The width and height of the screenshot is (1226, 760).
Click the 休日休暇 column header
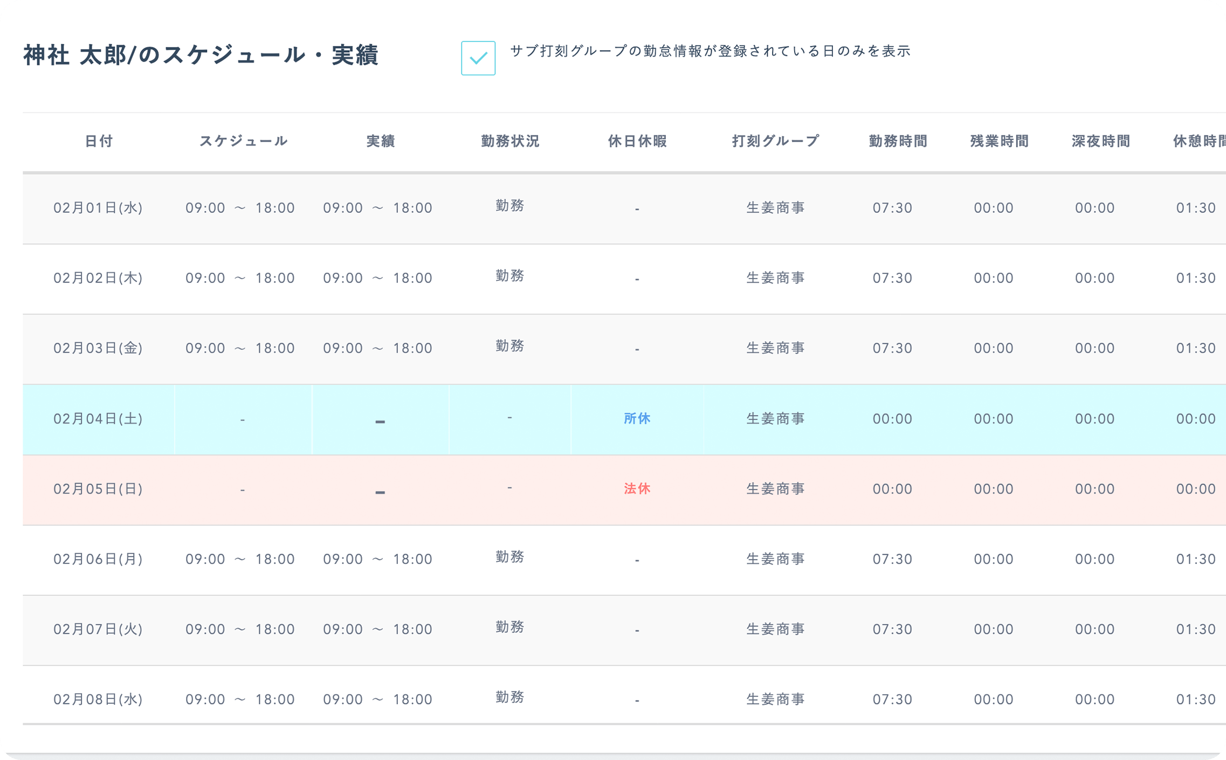click(x=637, y=141)
